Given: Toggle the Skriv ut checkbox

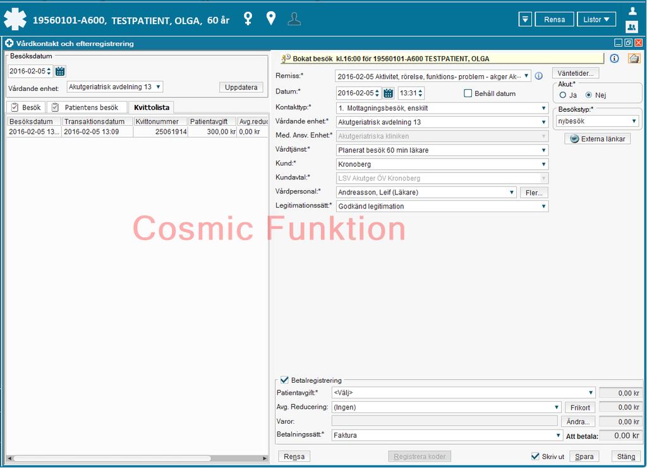Looking at the screenshot, I should [535, 456].
